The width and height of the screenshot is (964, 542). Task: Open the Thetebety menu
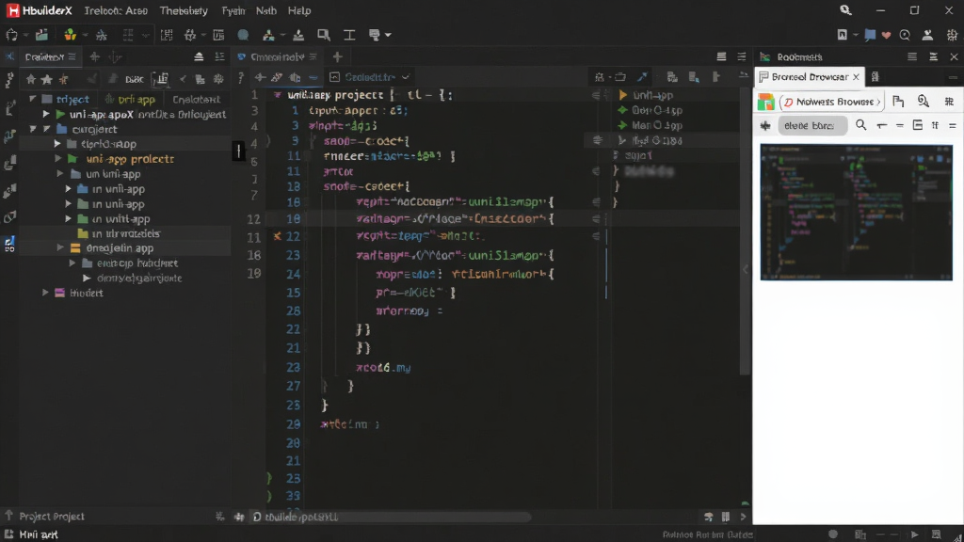[x=184, y=10]
